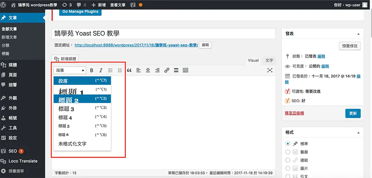
Task: Open 外掛 in the sidebar
Action: [23, 108]
